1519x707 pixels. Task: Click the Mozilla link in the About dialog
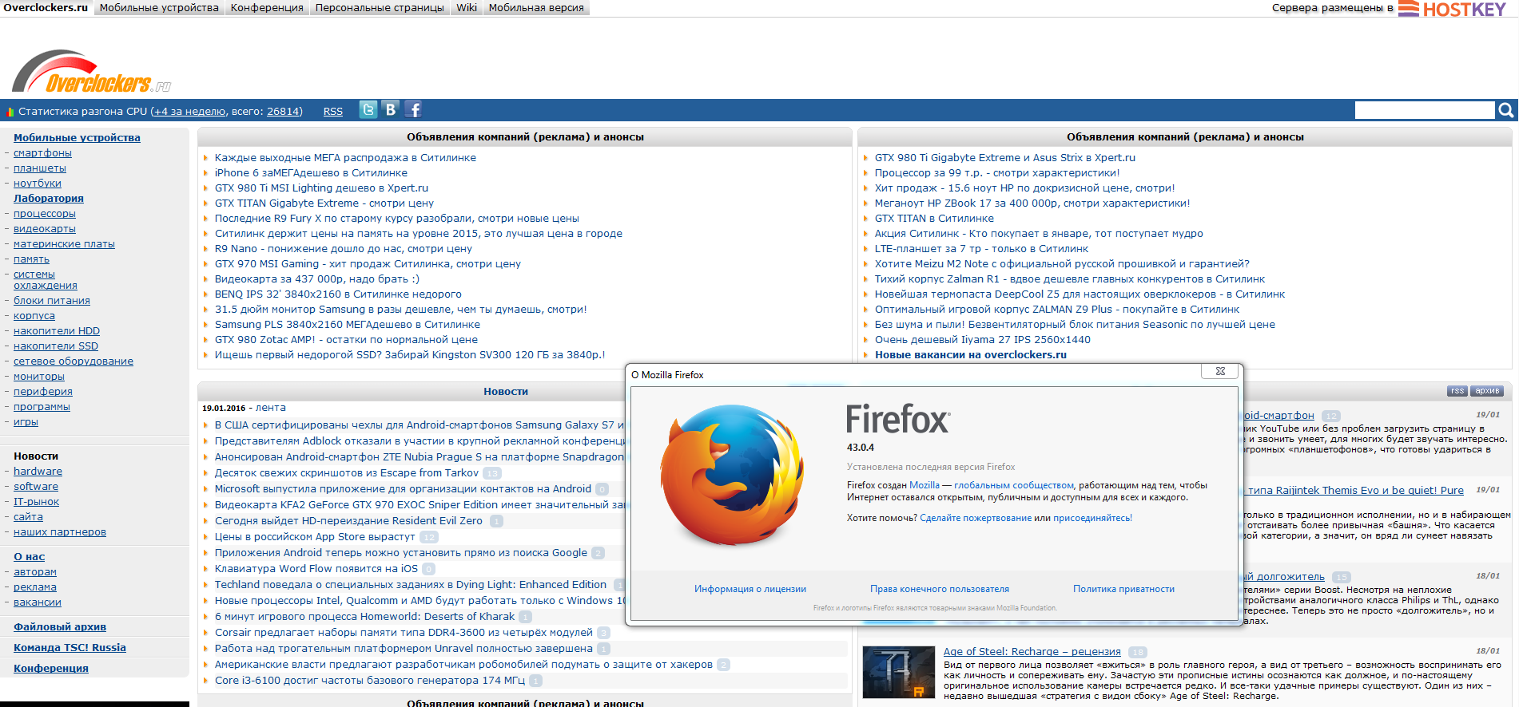click(925, 485)
